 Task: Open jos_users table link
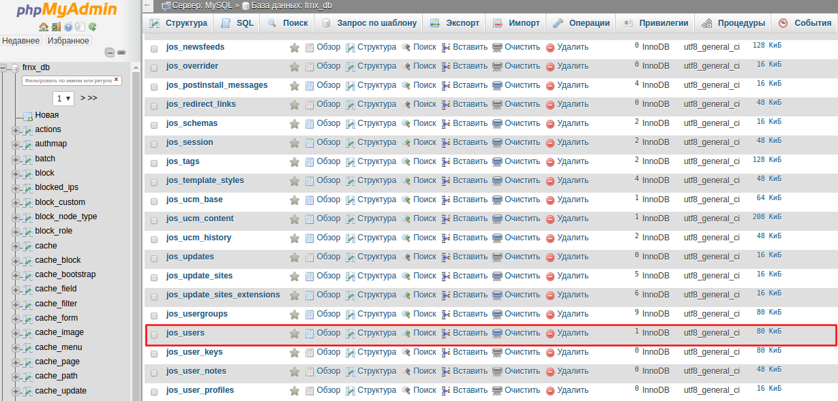pos(185,333)
